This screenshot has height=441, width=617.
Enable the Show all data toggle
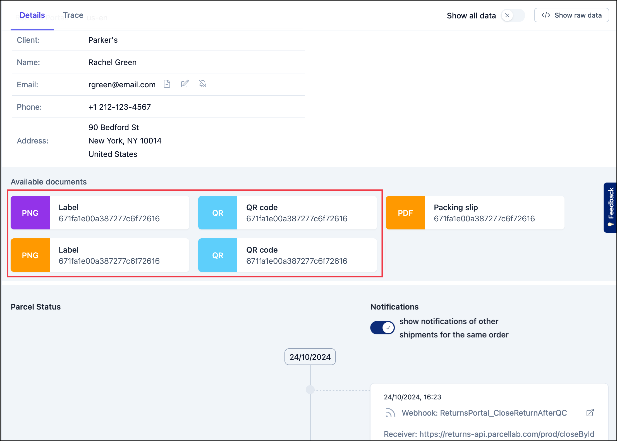[x=517, y=16]
